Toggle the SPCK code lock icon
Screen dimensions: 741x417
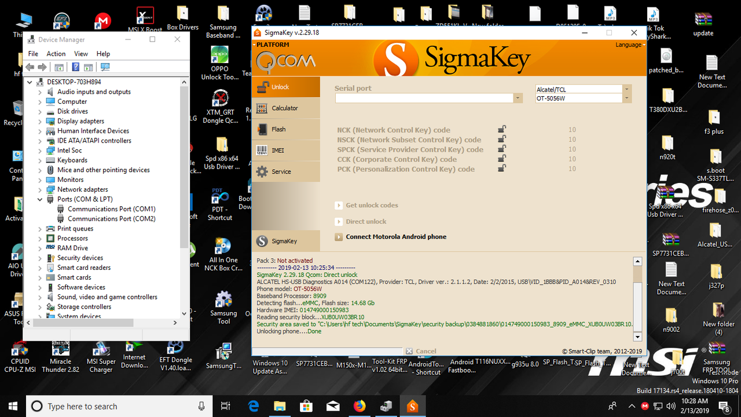(x=501, y=149)
